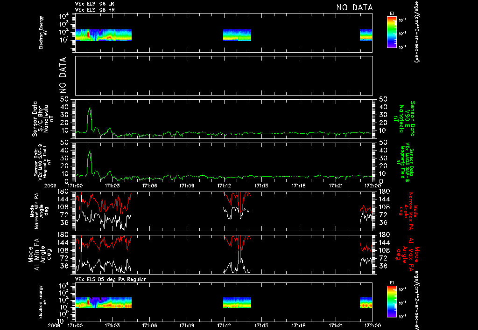Click the 'Electron Energy eV' label of top spectrogram
The height and width of the screenshot is (330, 478).
(42, 33)
